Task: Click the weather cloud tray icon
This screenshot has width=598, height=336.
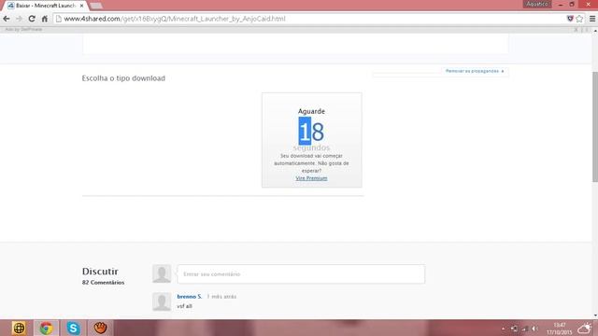Action: (584, 328)
